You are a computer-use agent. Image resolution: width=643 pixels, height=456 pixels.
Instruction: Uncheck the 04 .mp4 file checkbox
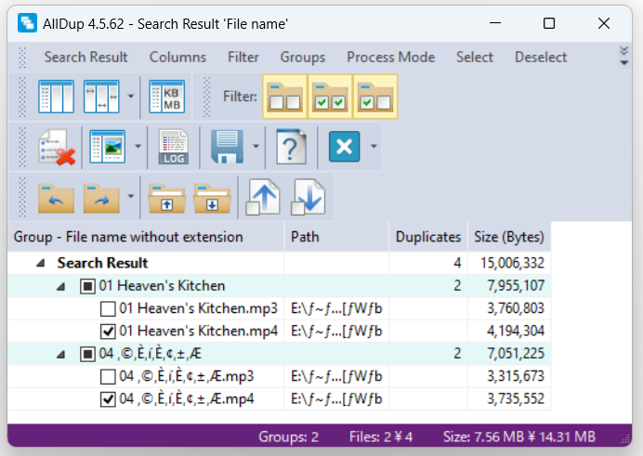(x=108, y=399)
